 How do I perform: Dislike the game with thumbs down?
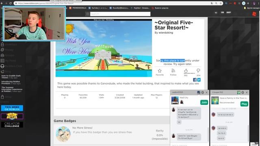(198, 71)
